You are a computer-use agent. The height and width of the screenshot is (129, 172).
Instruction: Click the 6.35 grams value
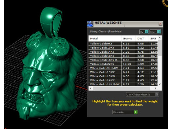126,44
